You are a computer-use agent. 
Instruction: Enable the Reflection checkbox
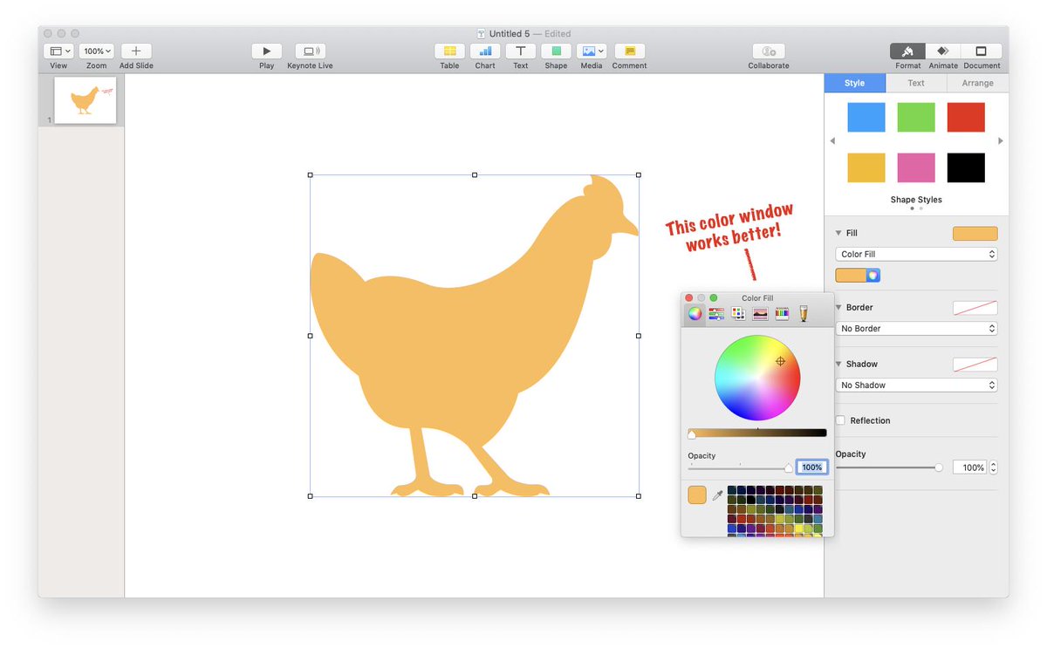840,420
